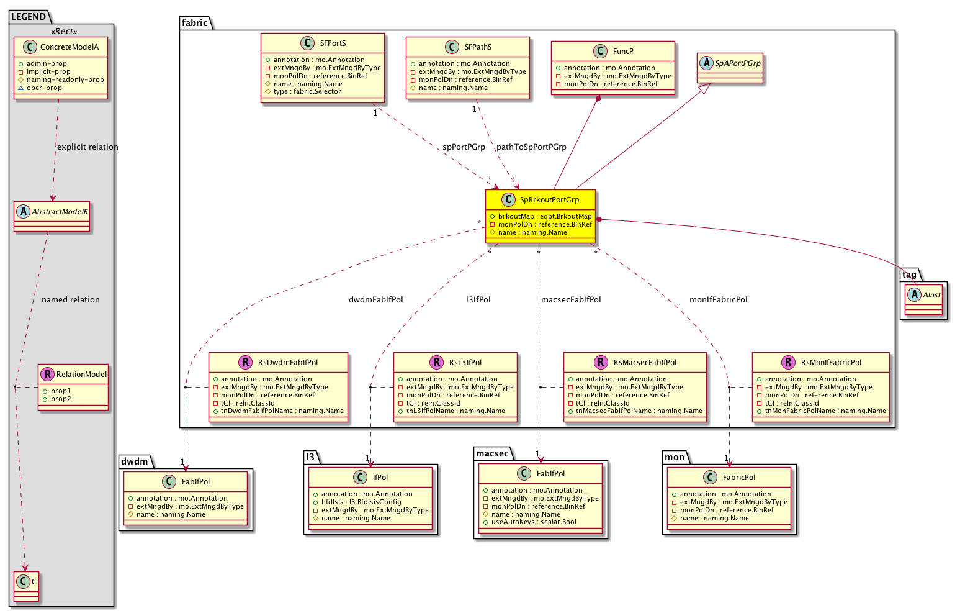This screenshot has width=960, height=613.
Task: Select the dwdm package tab
Action: [135, 461]
